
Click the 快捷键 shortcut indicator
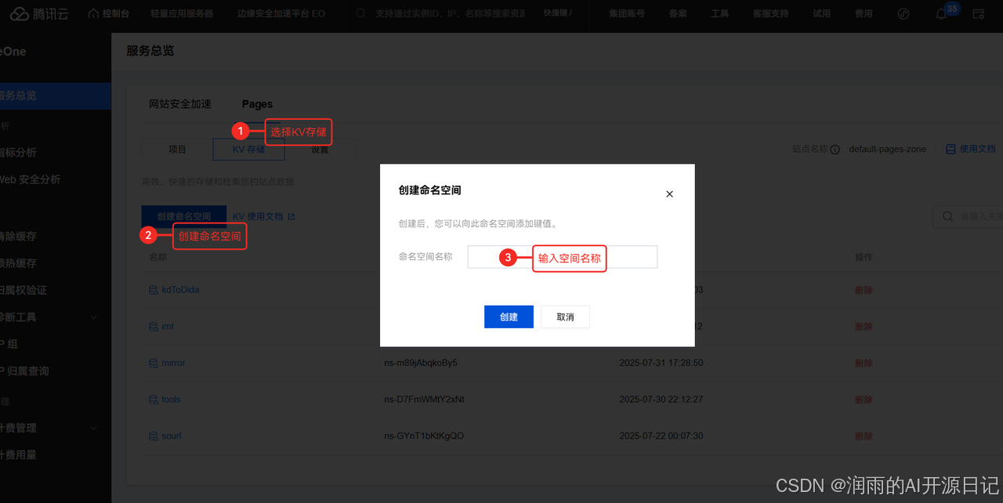click(558, 13)
